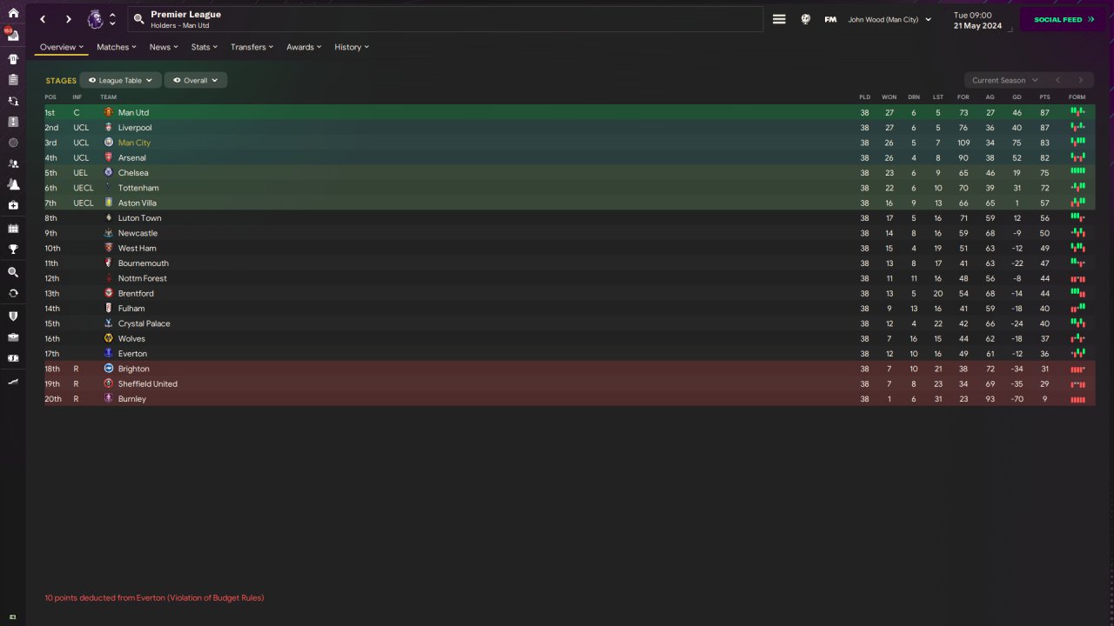Open the Aston Villa team link
Image resolution: width=1114 pixels, height=626 pixels.
tap(138, 203)
